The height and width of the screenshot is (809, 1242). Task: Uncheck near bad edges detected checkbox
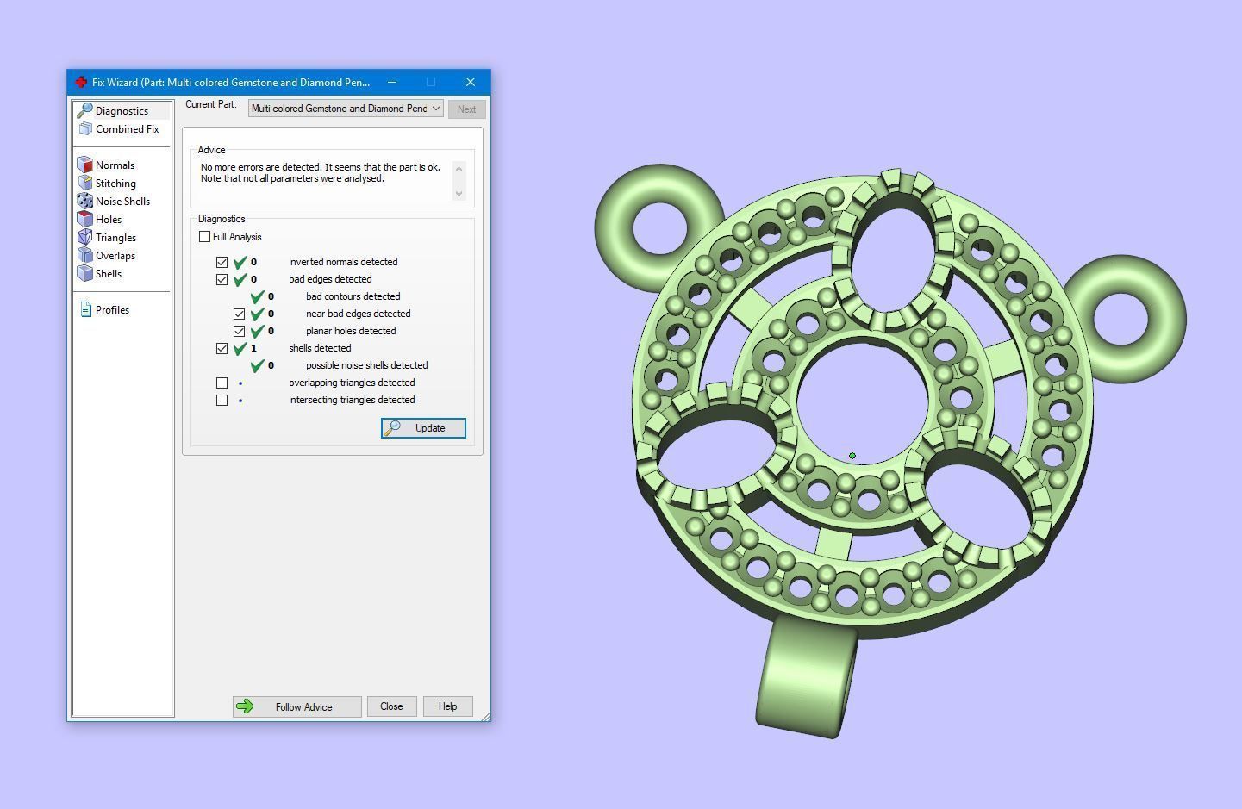(239, 314)
